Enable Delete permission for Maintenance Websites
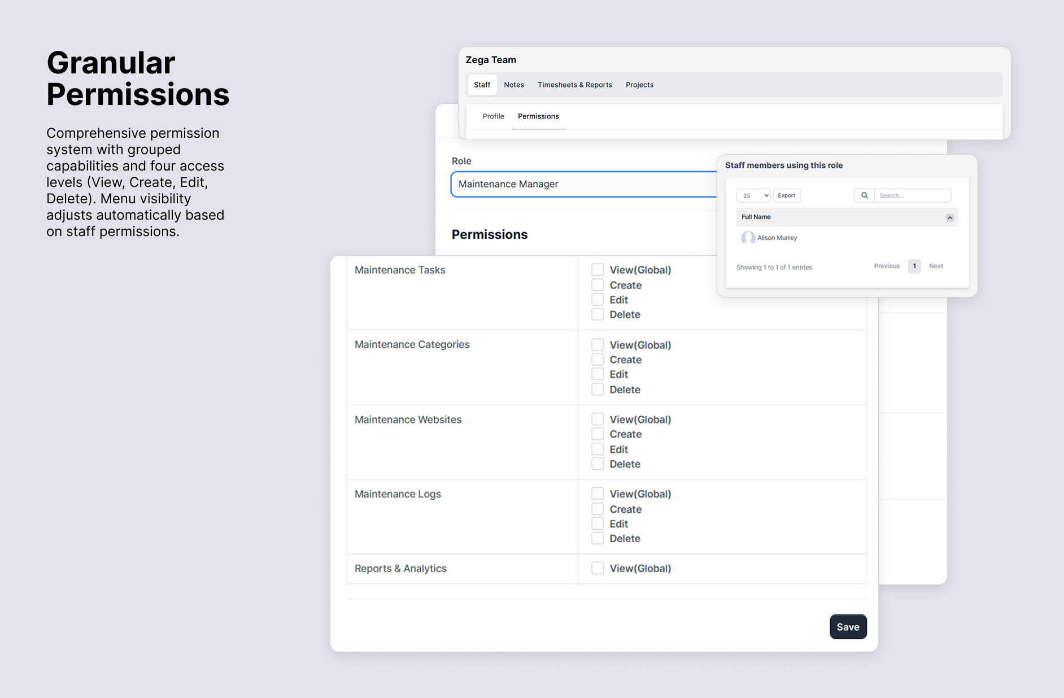The image size is (1064, 698). coord(598,463)
